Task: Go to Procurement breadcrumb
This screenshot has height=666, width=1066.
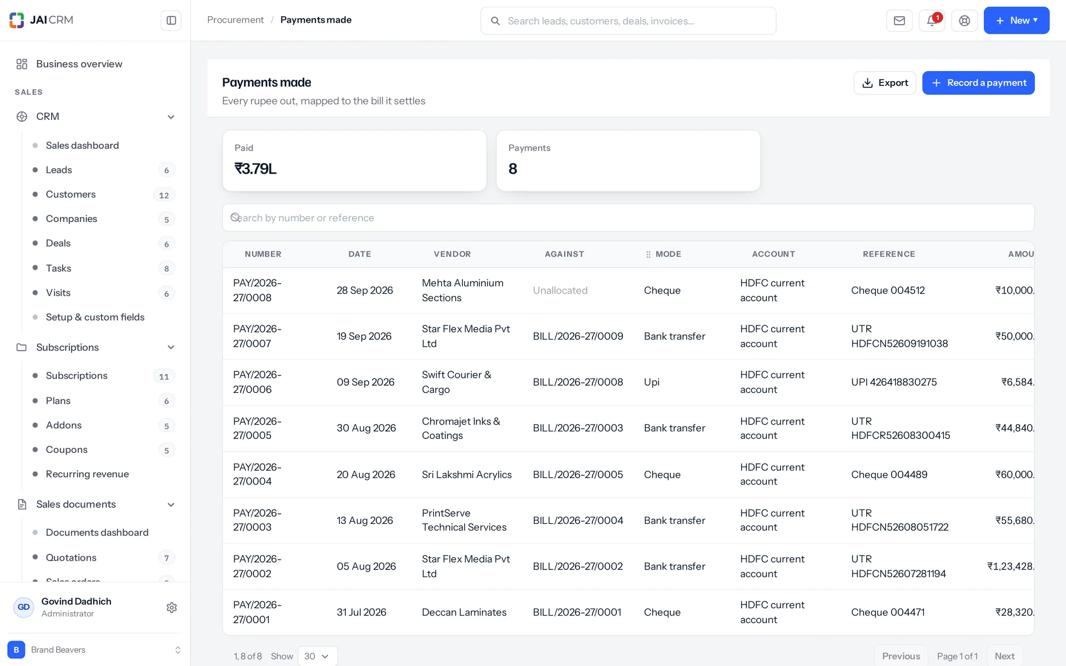Action: (x=235, y=20)
